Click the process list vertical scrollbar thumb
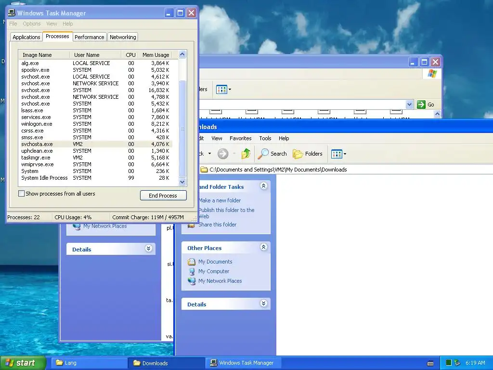The width and height of the screenshot is (493, 370). pos(182,129)
